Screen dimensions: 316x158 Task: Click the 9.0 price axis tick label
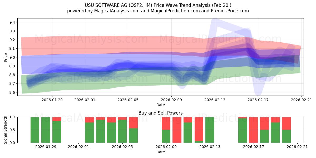pyautogui.click(x=12, y=57)
